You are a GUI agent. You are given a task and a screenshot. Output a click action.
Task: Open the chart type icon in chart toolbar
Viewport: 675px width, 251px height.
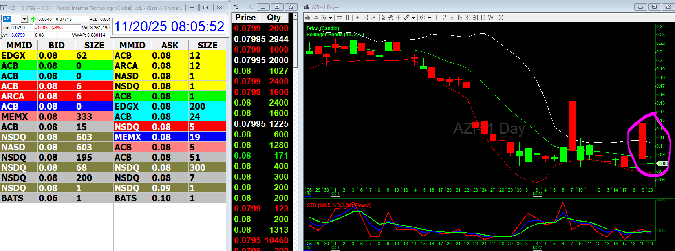[x=308, y=18]
